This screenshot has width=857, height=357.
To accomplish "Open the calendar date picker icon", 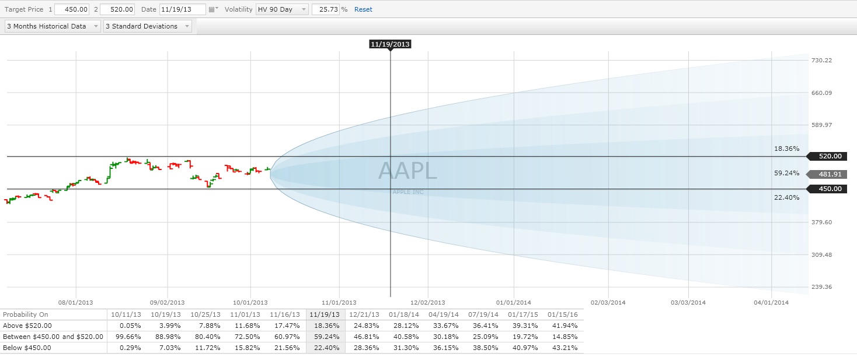I will (212, 9).
